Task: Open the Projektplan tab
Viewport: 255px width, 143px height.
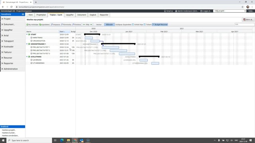Action: (41, 15)
